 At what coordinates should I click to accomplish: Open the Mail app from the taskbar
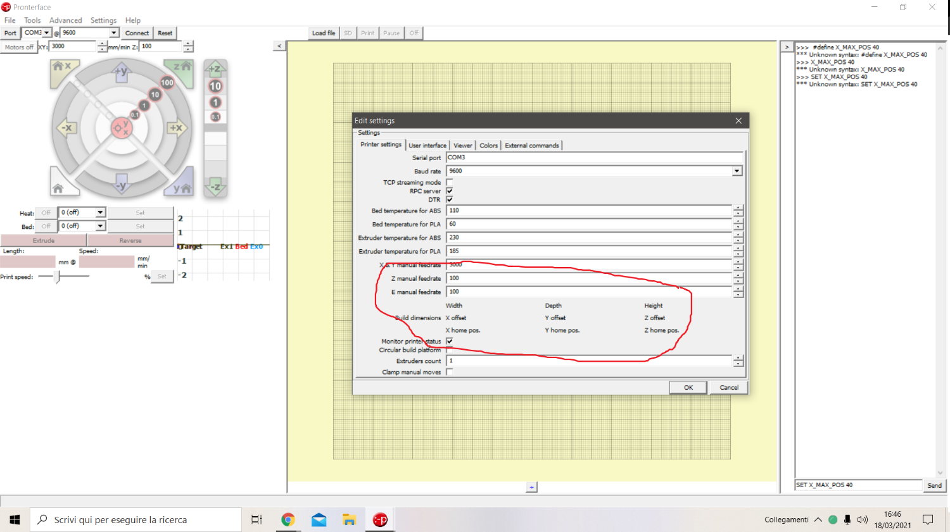[319, 519]
